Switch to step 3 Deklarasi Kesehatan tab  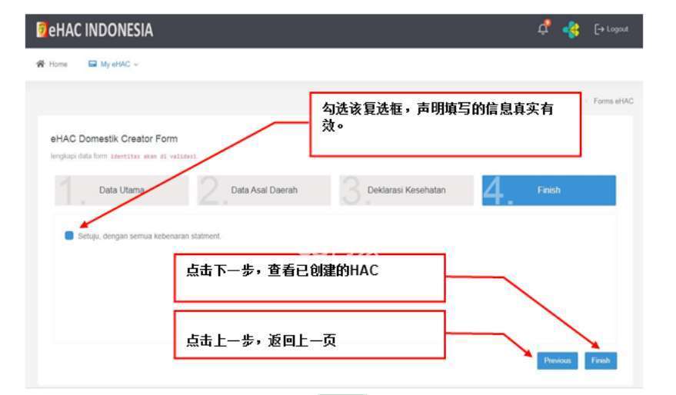(406, 190)
